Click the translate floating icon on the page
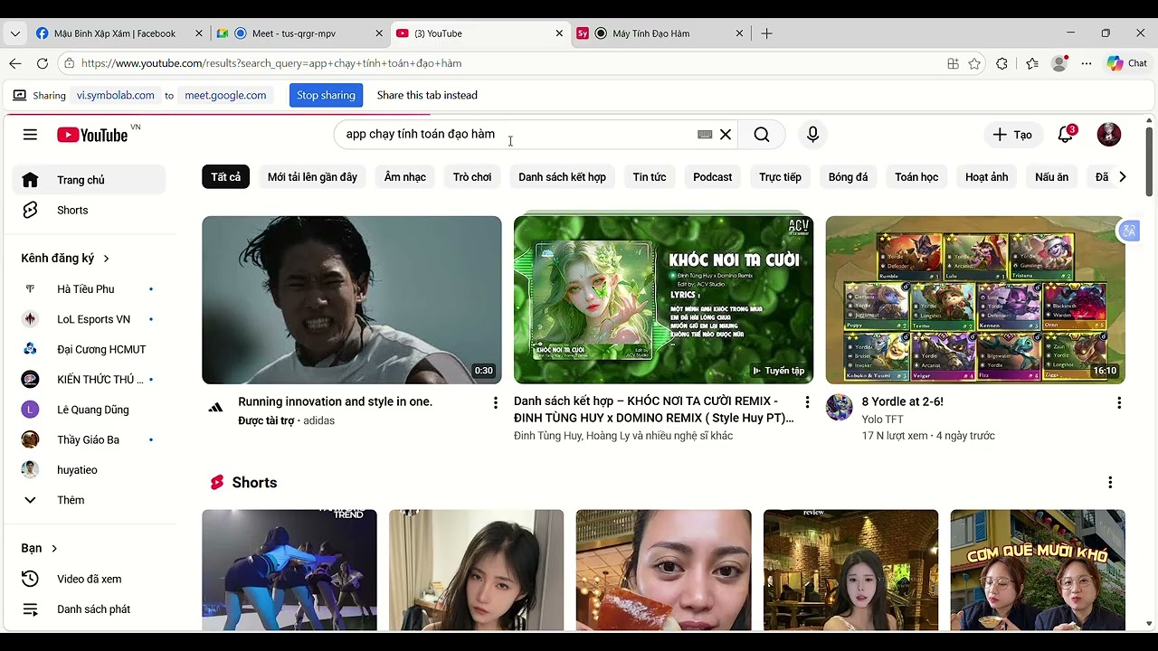 point(1129,231)
